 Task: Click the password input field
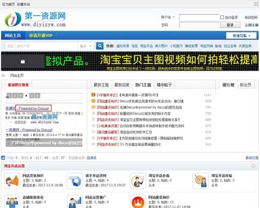tap(199, 25)
